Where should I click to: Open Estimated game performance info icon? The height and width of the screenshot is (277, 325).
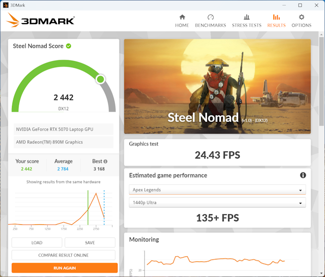[303, 175]
